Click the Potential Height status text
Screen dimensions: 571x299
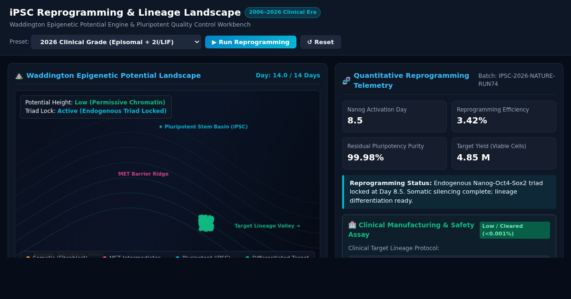click(95, 103)
